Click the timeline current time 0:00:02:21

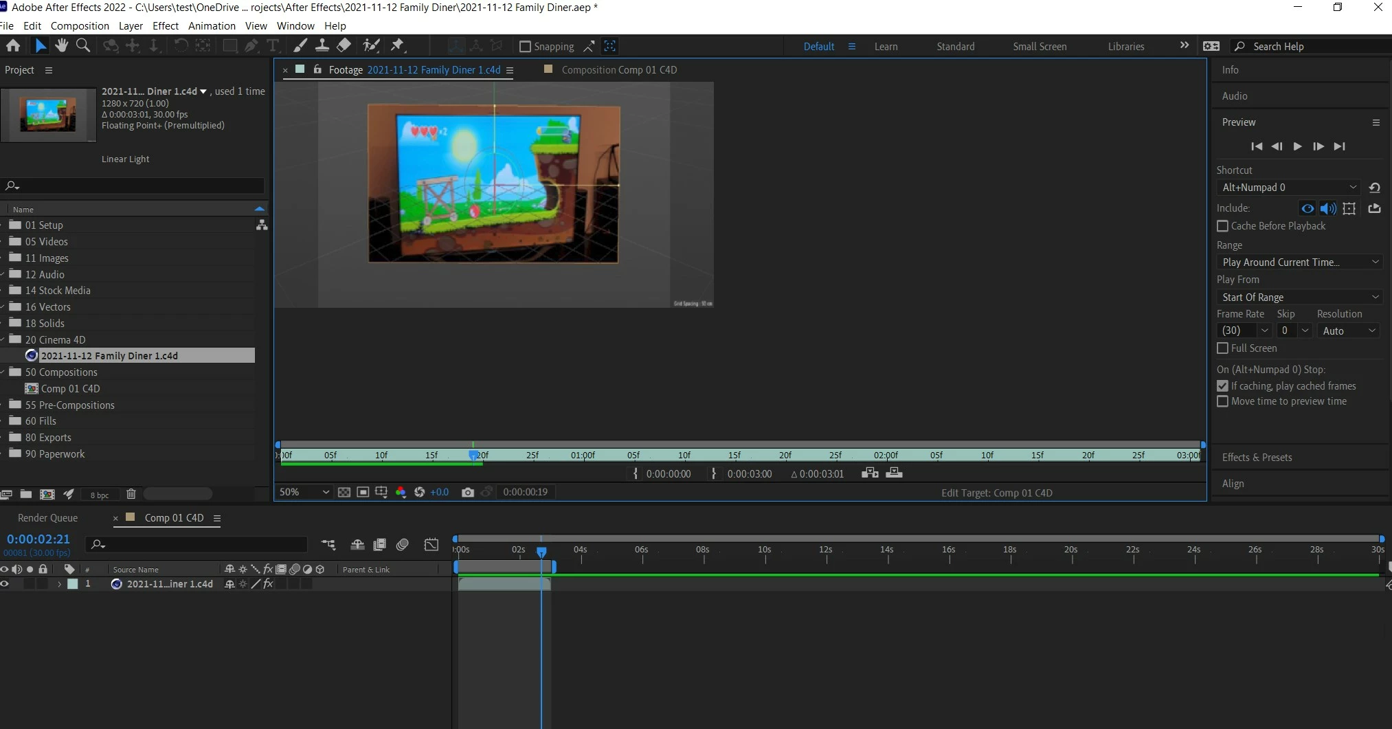click(x=38, y=539)
